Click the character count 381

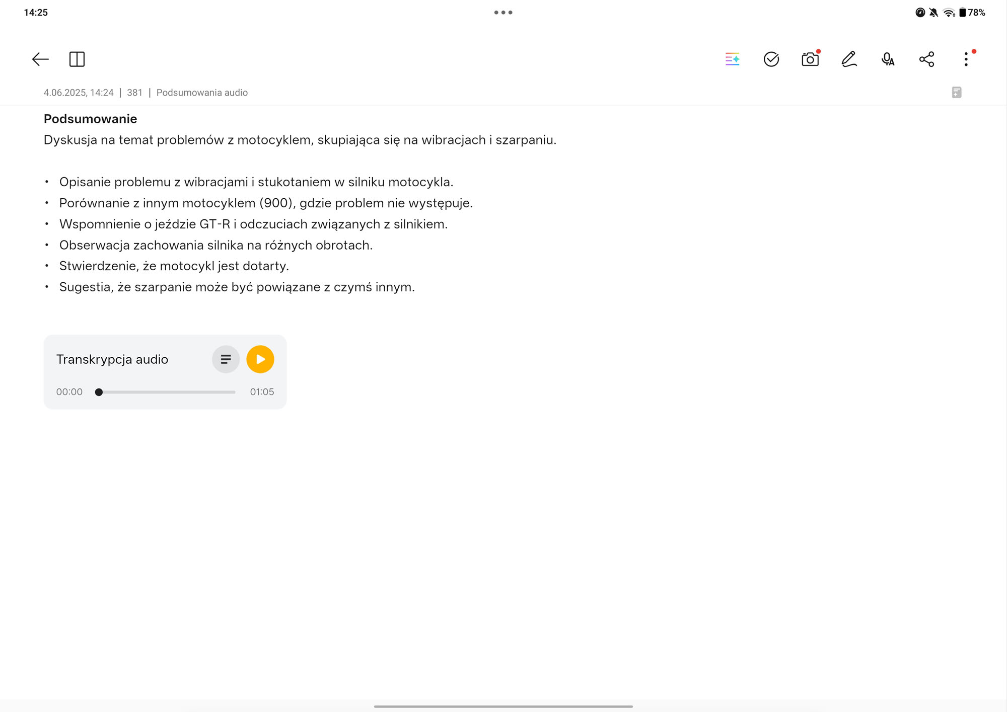click(x=134, y=93)
